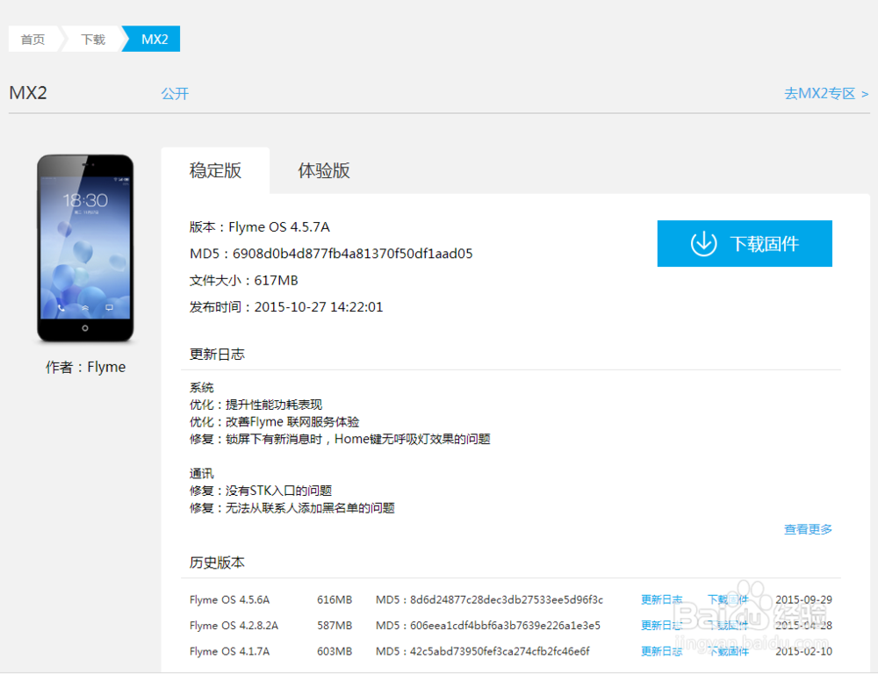Viewport: 878px width, 674px height.
Task: Click the download arrow icon
Action: tap(703, 243)
